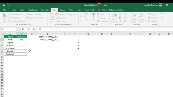Click the Sort A to Z icon
Screen dimensions: 173x97
(81, 16)
